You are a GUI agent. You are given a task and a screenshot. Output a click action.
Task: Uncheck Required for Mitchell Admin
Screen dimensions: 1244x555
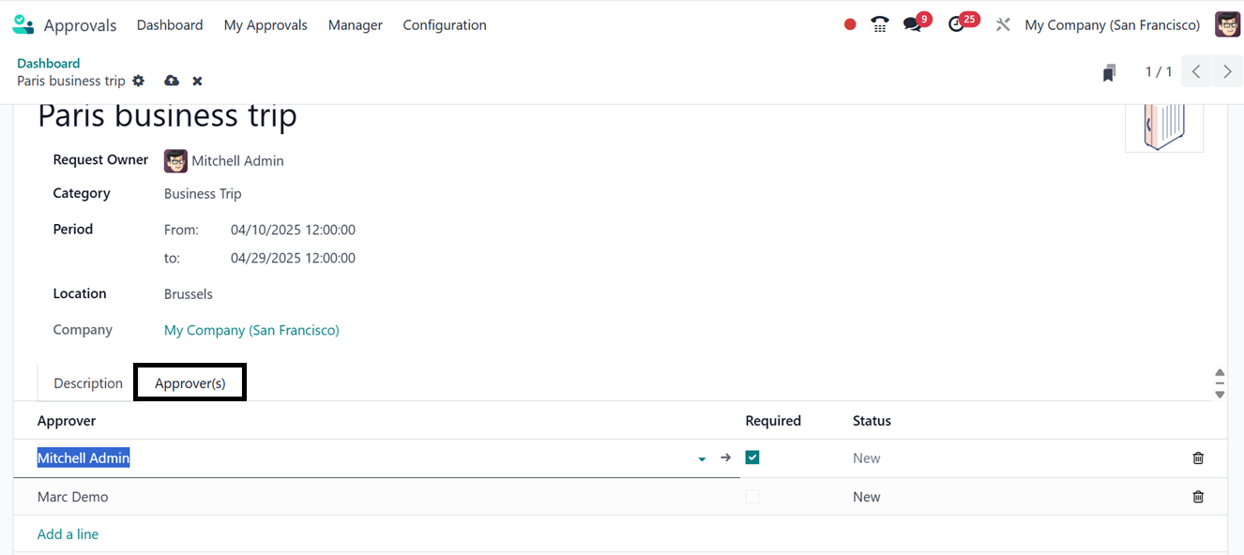pos(752,457)
